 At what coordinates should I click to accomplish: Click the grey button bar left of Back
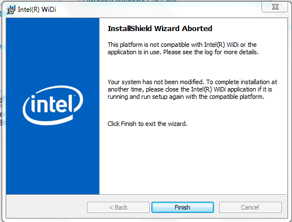click(x=46, y=207)
